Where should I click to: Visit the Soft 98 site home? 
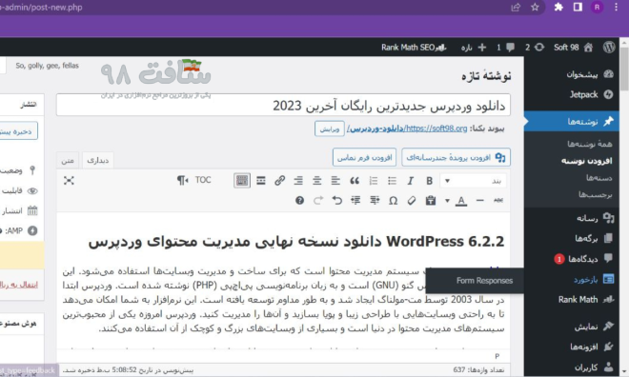(573, 48)
